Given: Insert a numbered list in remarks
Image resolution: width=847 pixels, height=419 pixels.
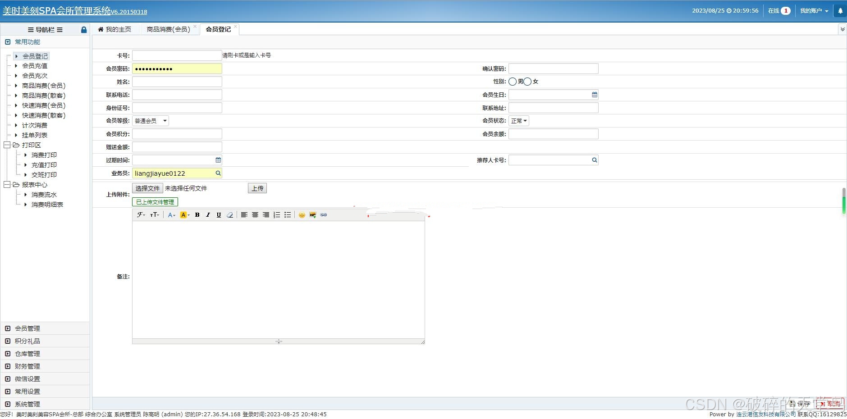Looking at the screenshot, I should pyautogui.click(x=277, y=215).
